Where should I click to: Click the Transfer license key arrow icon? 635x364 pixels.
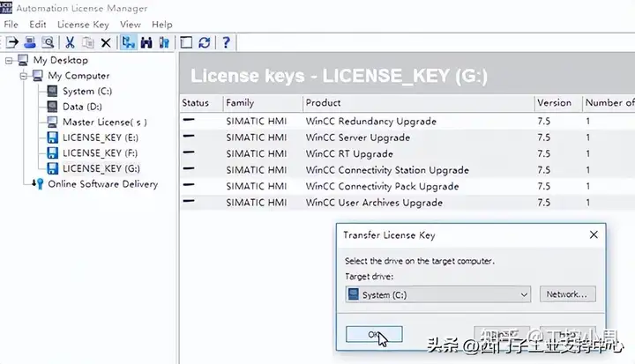(x=12, y=42)
